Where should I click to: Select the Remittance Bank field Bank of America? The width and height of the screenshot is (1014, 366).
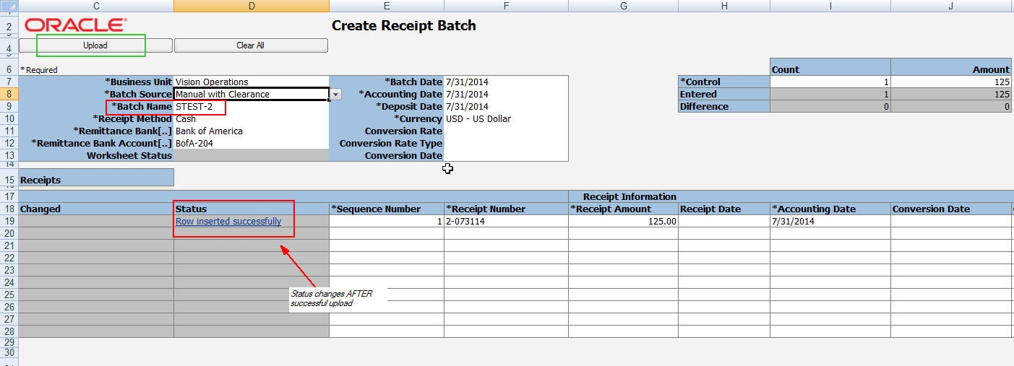point(250,131)
